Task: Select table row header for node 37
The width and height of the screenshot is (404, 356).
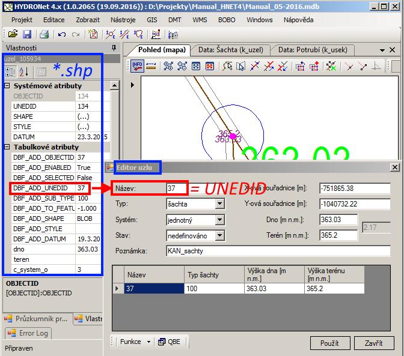Action: (118, 288)
